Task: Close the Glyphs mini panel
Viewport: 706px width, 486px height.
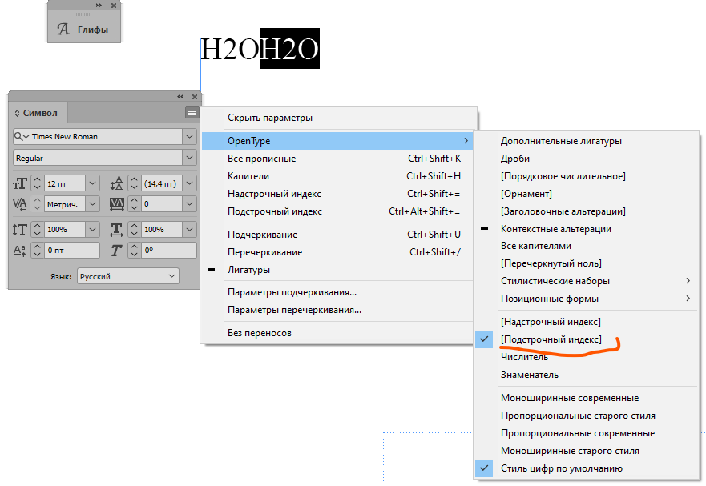Action: tap(114, 6)
